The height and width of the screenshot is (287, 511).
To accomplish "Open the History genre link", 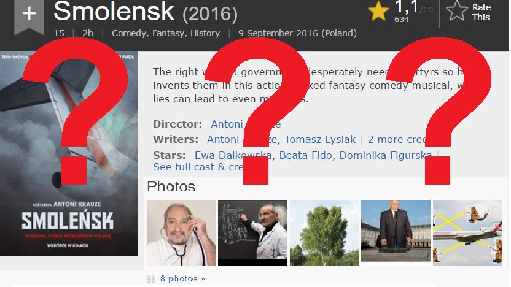I will click(205, 33).
